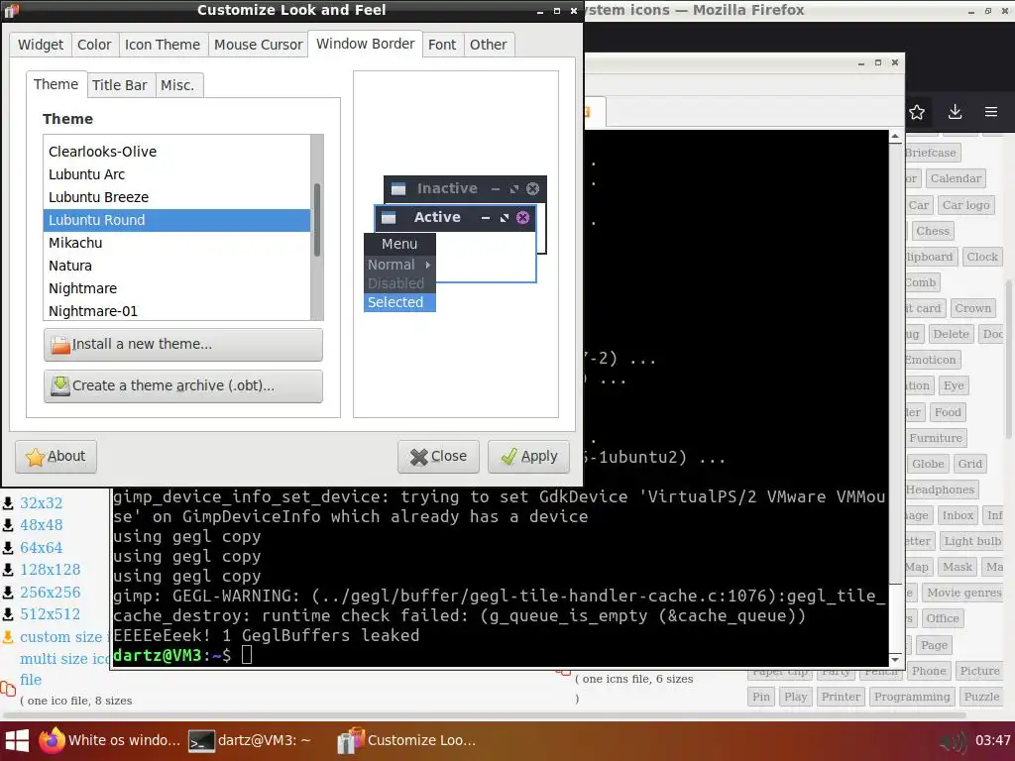1015x761 pixels.
Task: Select the Mikachu theme
Action: pyautogui.click(x=176, y=243)
